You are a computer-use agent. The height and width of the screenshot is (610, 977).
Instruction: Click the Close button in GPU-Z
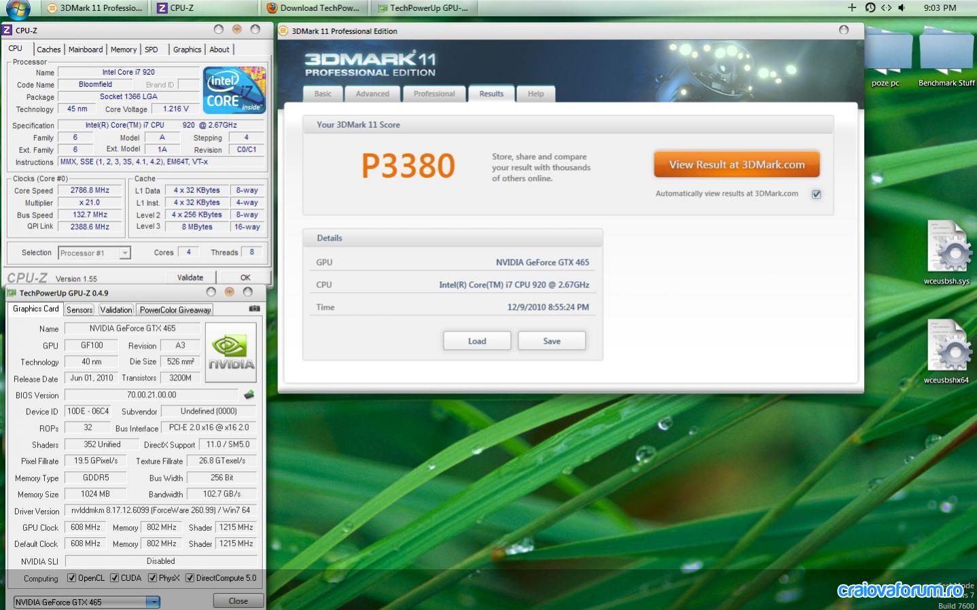238,601
